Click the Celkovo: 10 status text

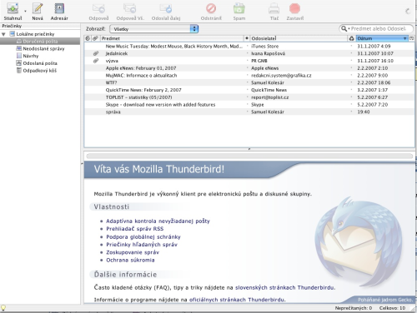tap(392, 308)
